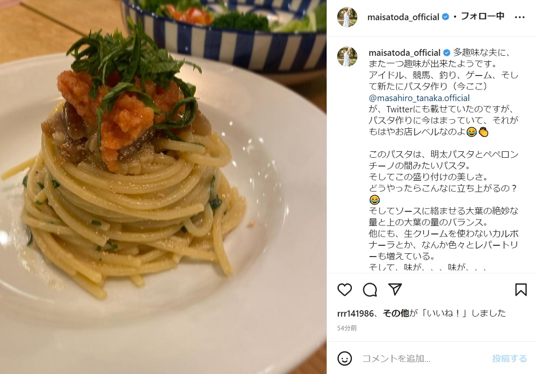Toggle the フォロー中 following button

pyautogui.click(x=483, y=16)
